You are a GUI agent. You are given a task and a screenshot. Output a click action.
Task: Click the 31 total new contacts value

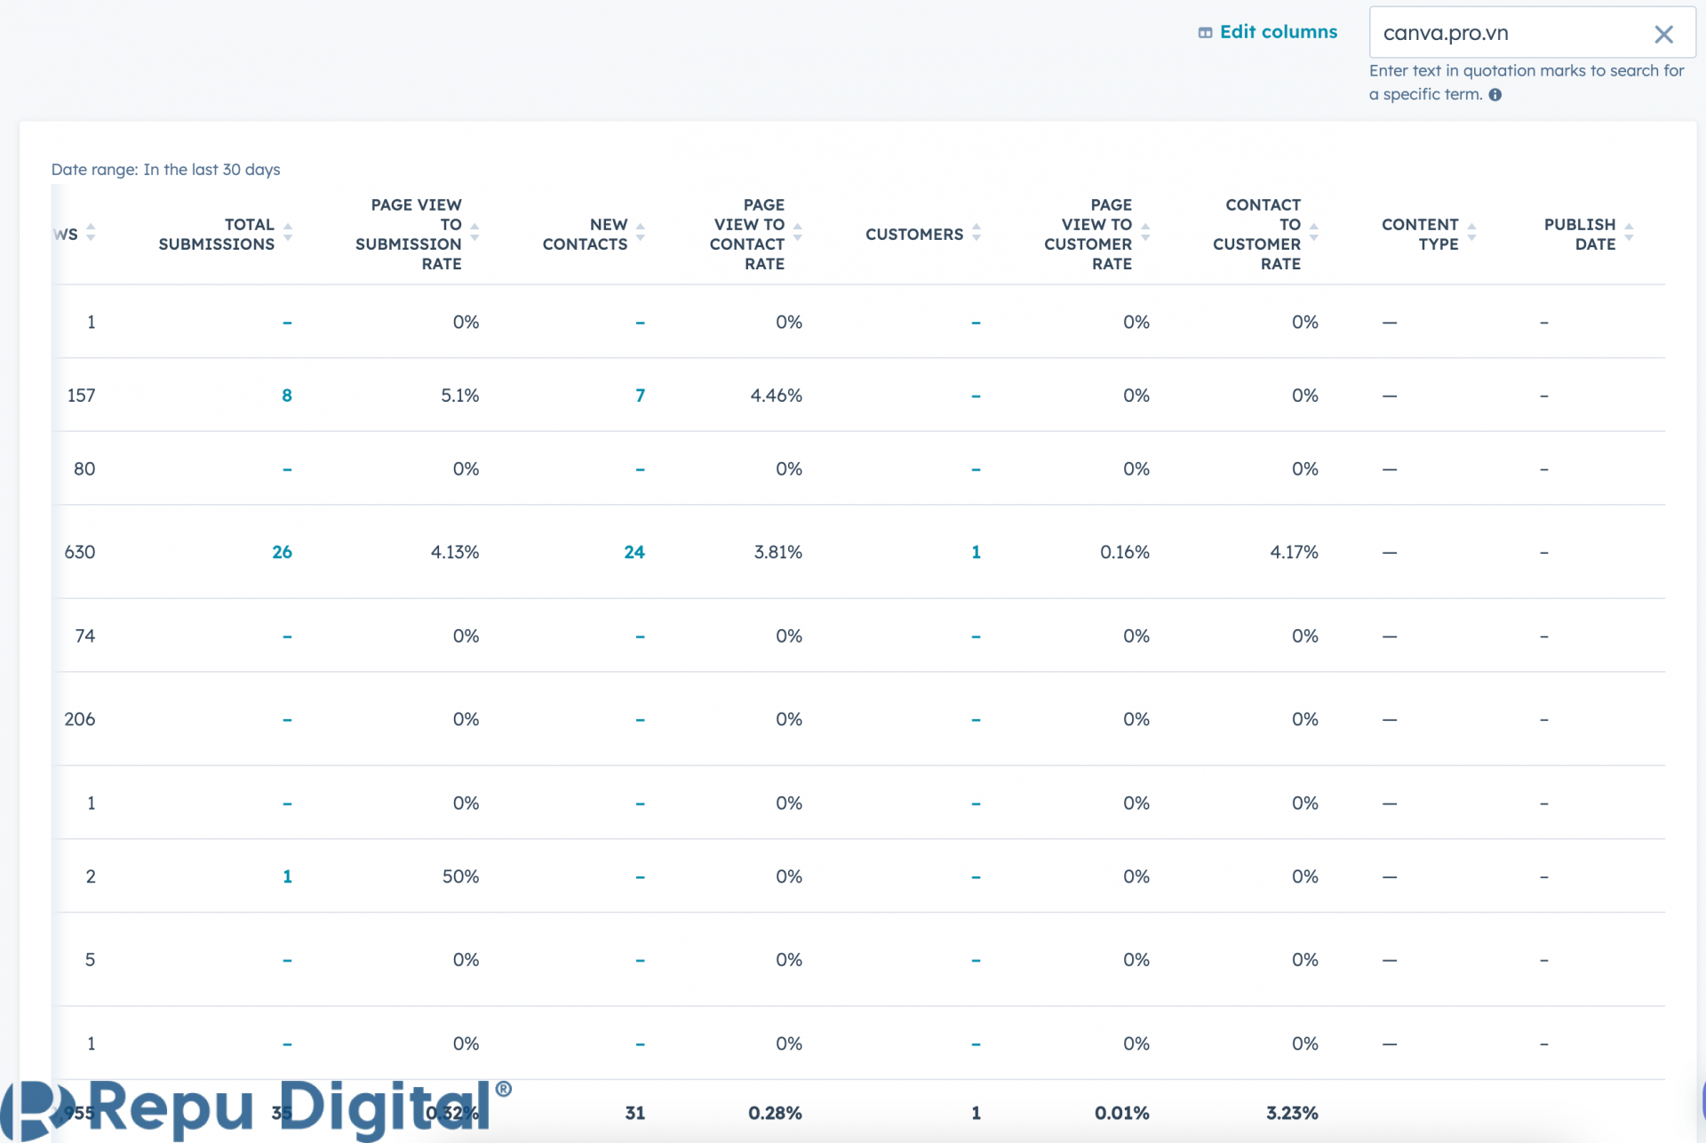(x=634, y=1113)
